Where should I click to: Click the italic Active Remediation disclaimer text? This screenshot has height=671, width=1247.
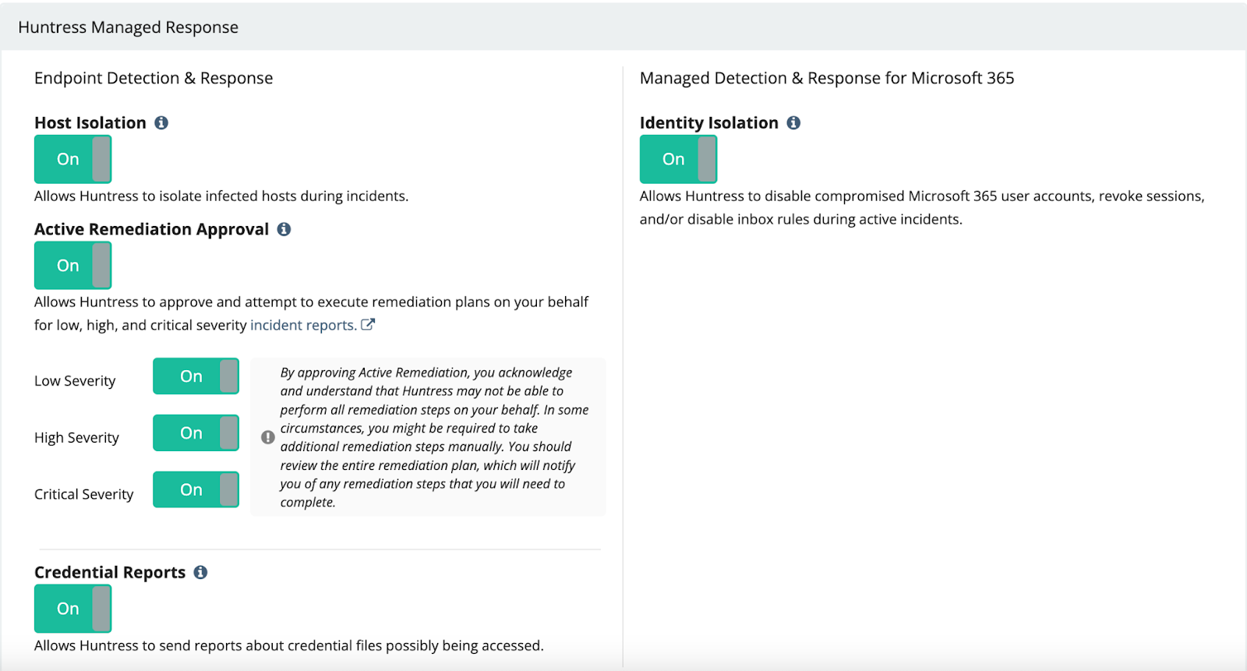[434, 437]
